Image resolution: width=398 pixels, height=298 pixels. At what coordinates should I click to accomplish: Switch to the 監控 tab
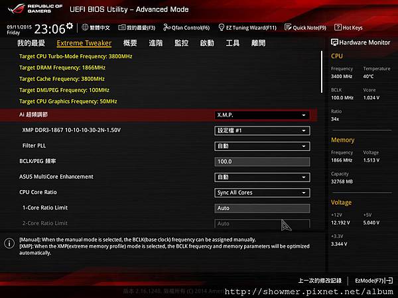pos(181,43)
